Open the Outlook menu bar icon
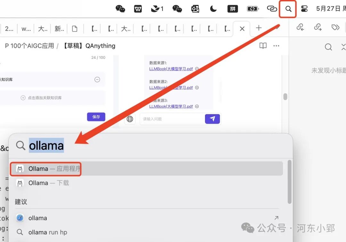346x242 pixels. pyautogui.click(x=195, y=9)
